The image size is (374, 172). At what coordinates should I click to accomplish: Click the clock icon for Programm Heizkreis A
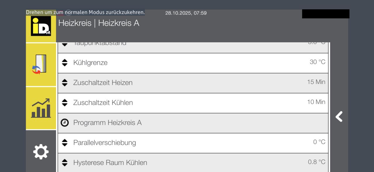click(65, 123)
